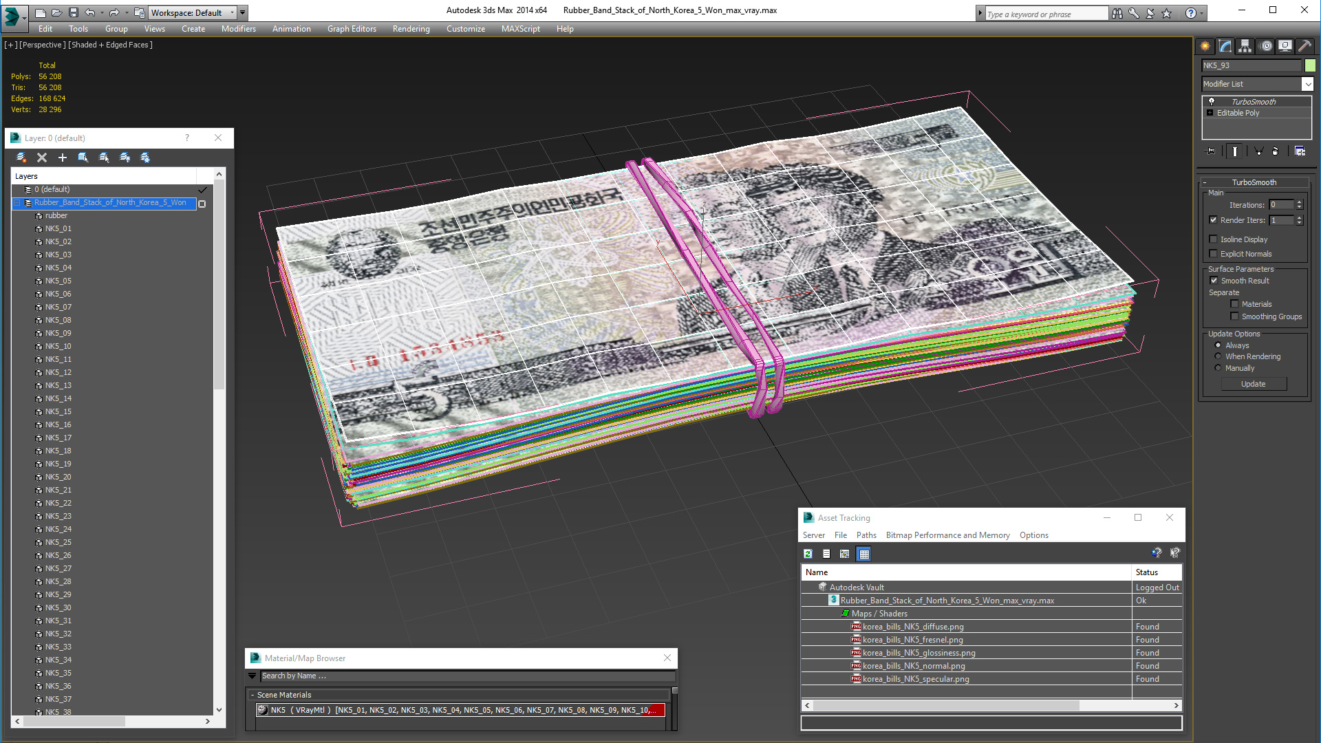Open the Graph Editors menu

(x=352, y=29)
